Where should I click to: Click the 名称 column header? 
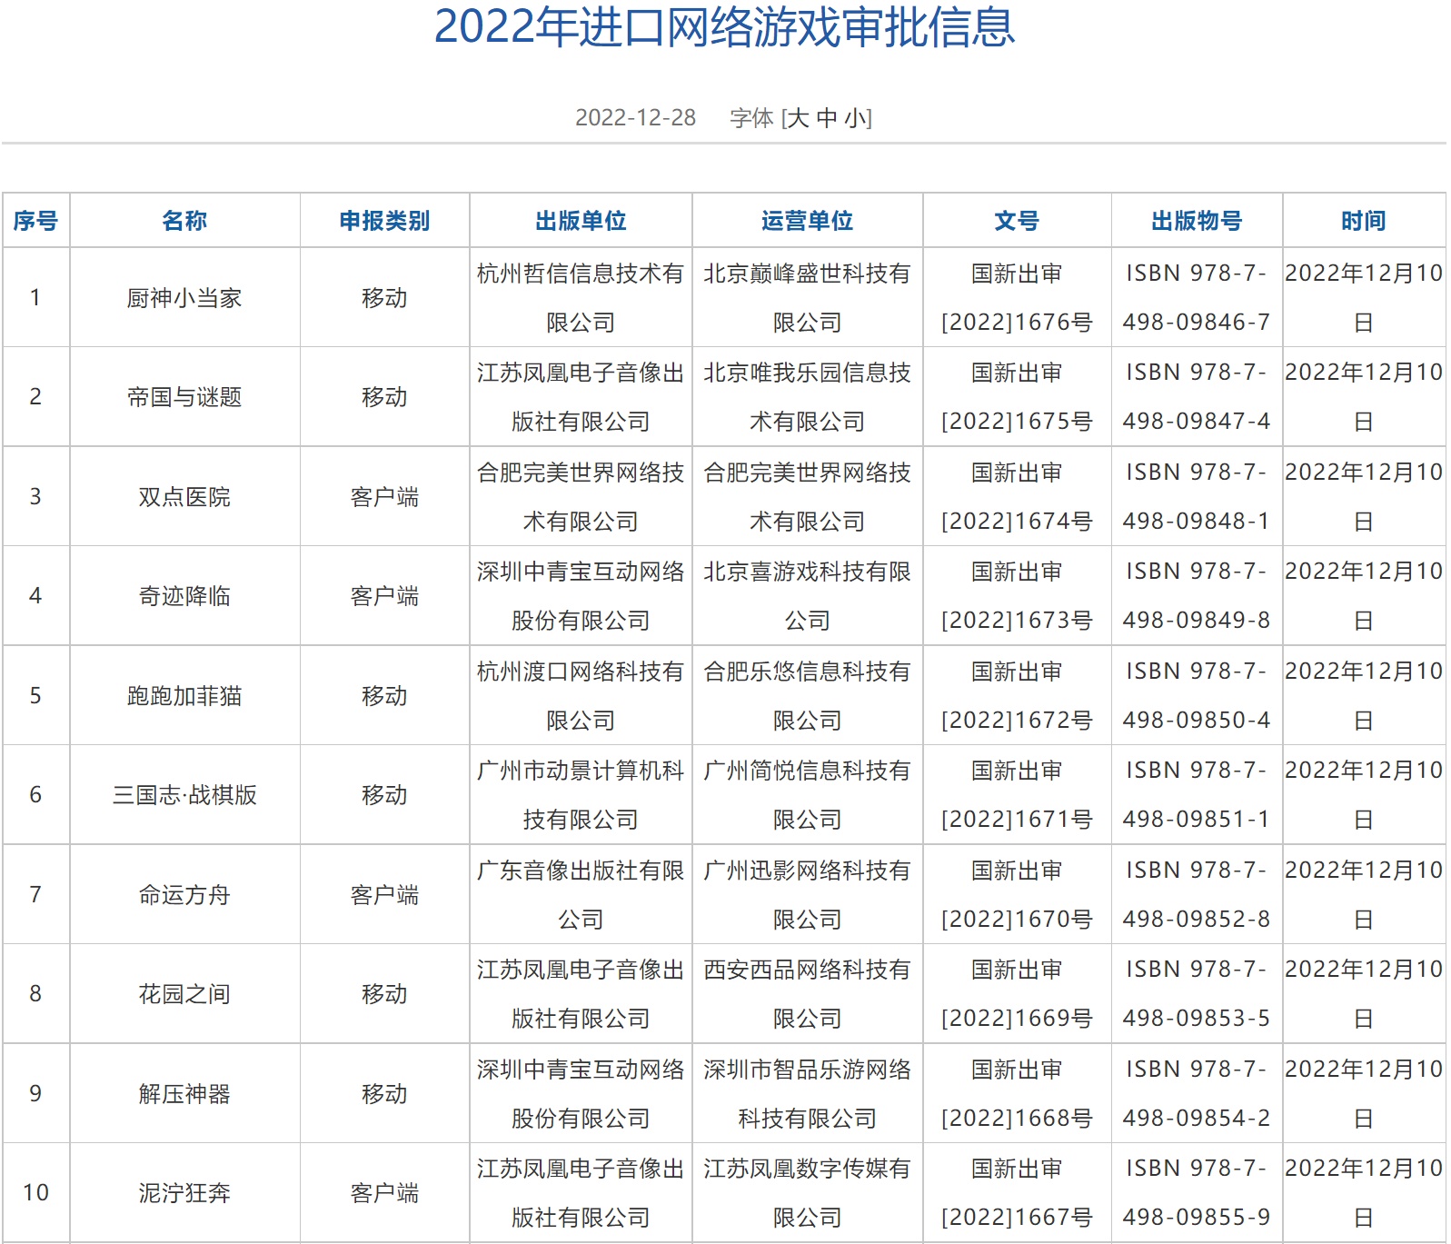(x=184, y=221)
